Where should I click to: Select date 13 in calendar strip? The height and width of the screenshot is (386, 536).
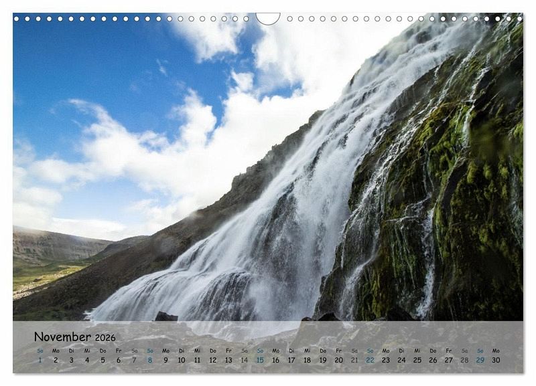(228, 360)
